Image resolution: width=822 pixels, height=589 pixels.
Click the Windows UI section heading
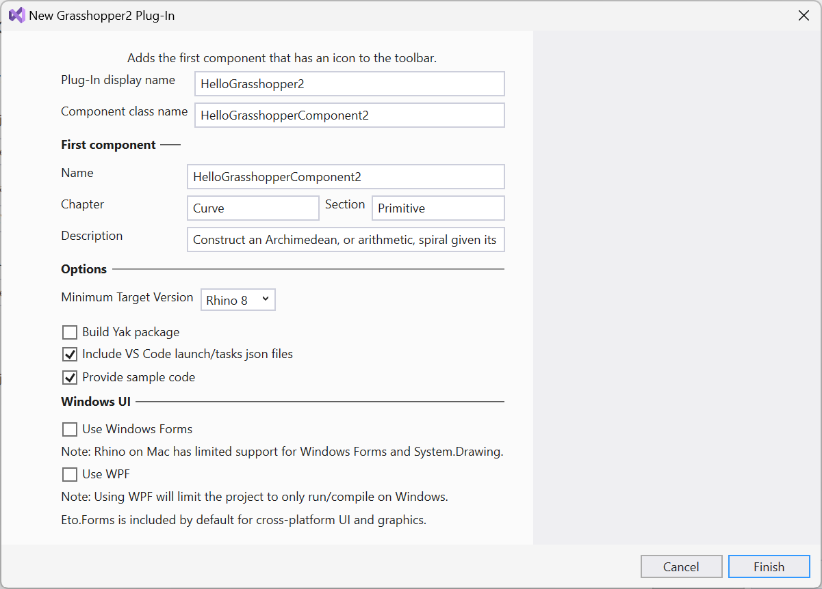pyautogui.click(x=96, y=402)
